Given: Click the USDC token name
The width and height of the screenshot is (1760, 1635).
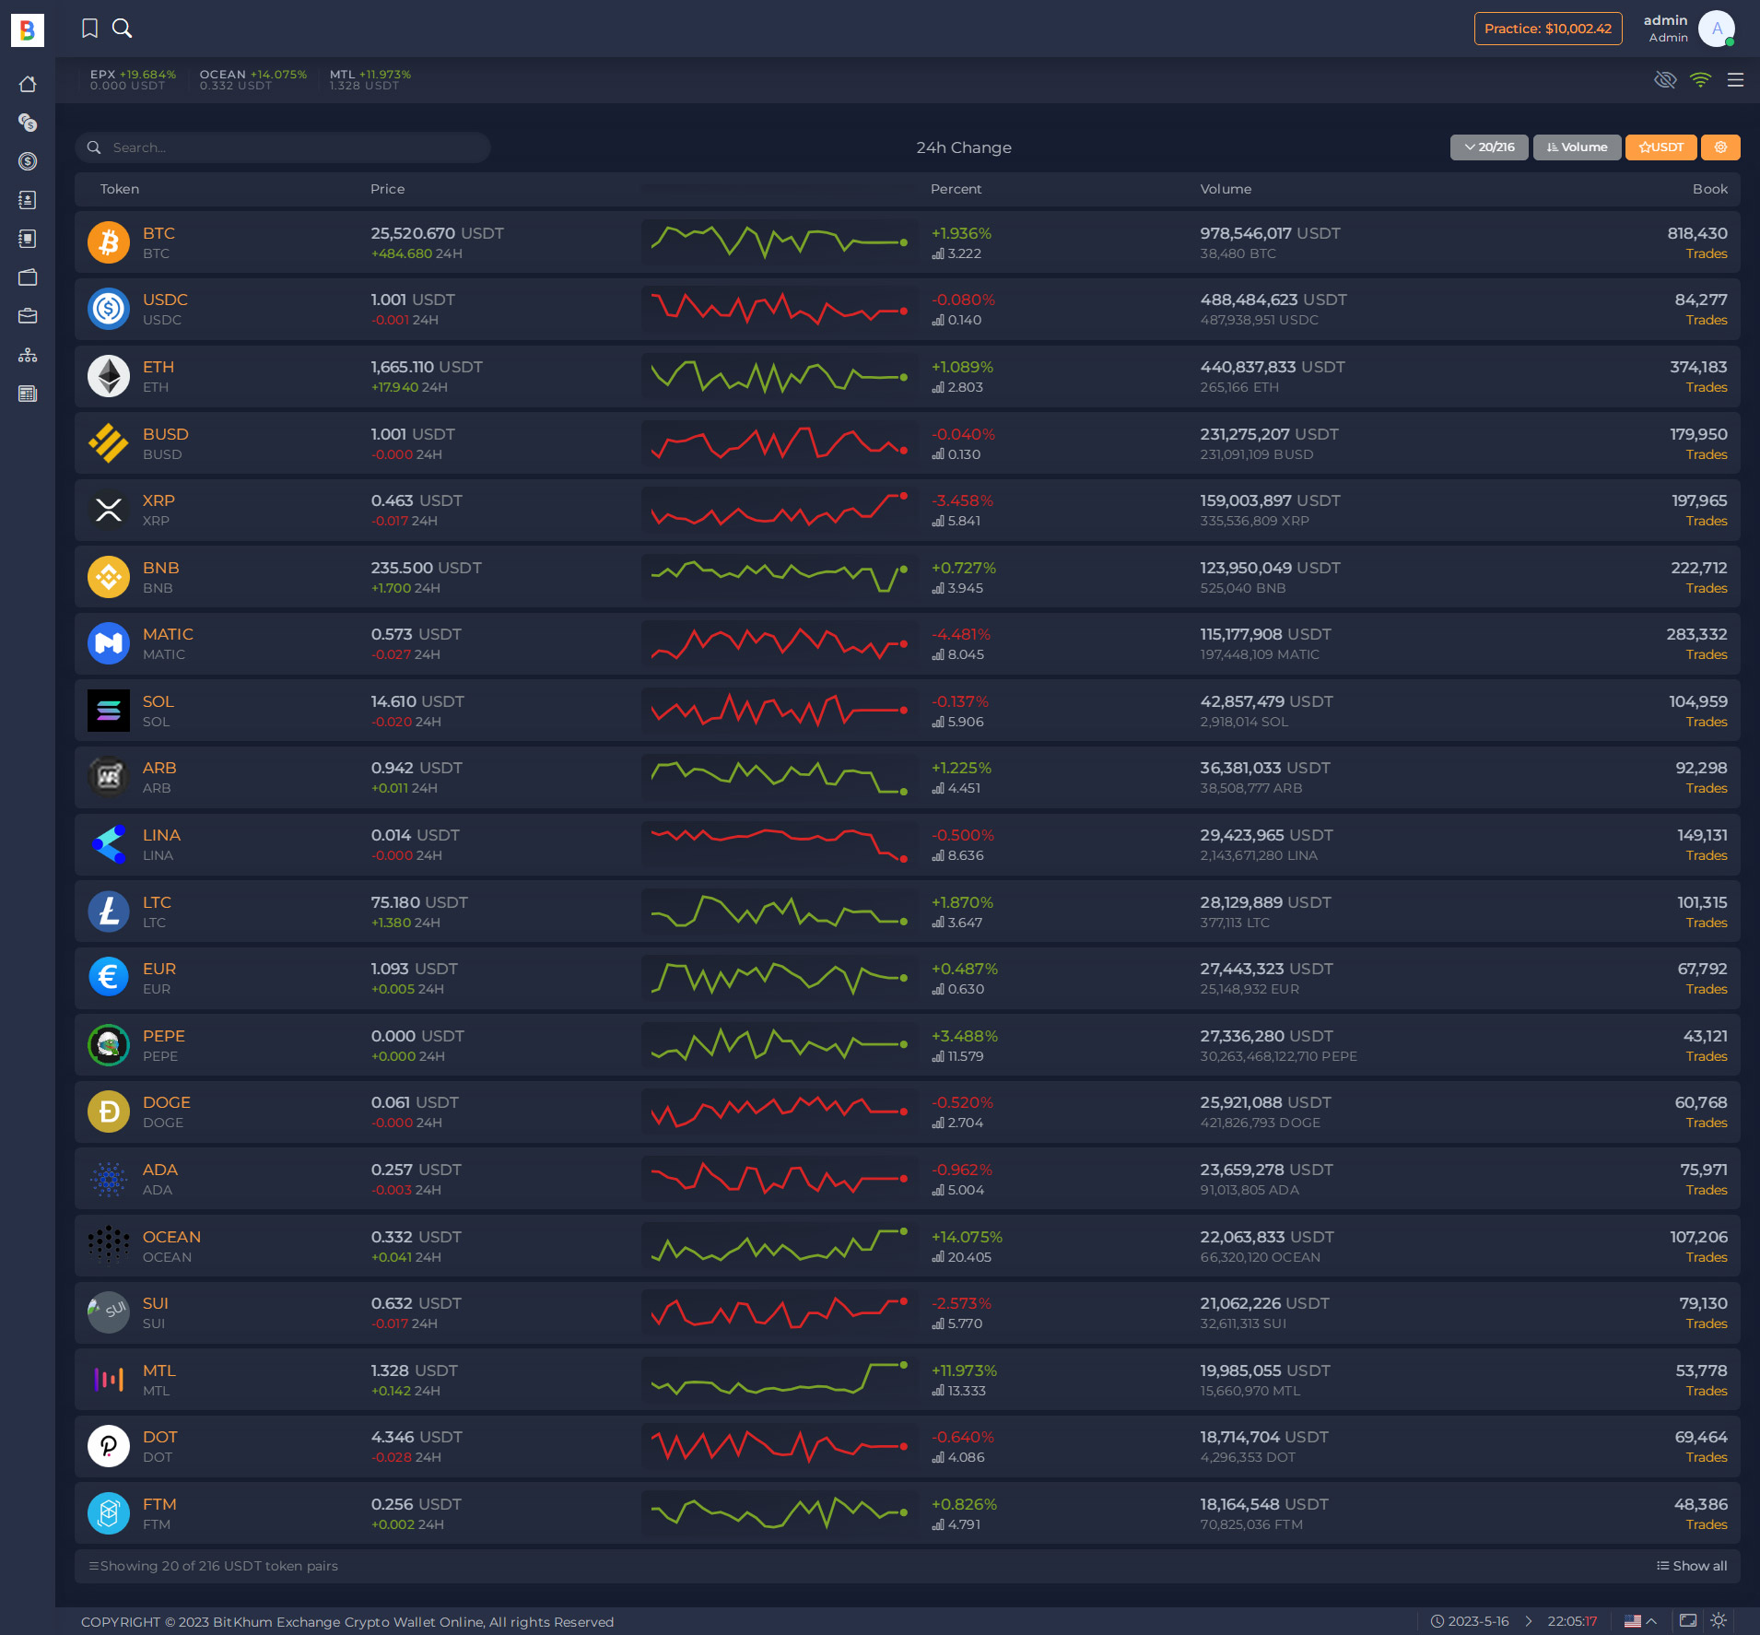Looking at the screenshot, I should click(x=165, y=300).
